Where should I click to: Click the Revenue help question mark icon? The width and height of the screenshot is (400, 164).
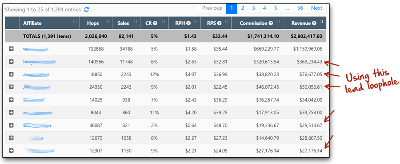[x=314, y=23]
